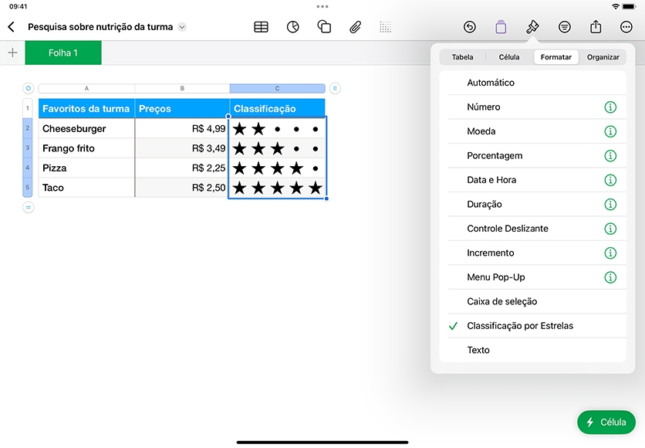Choose Número format
Screen dimensions: 645x448
pos(532,107)
